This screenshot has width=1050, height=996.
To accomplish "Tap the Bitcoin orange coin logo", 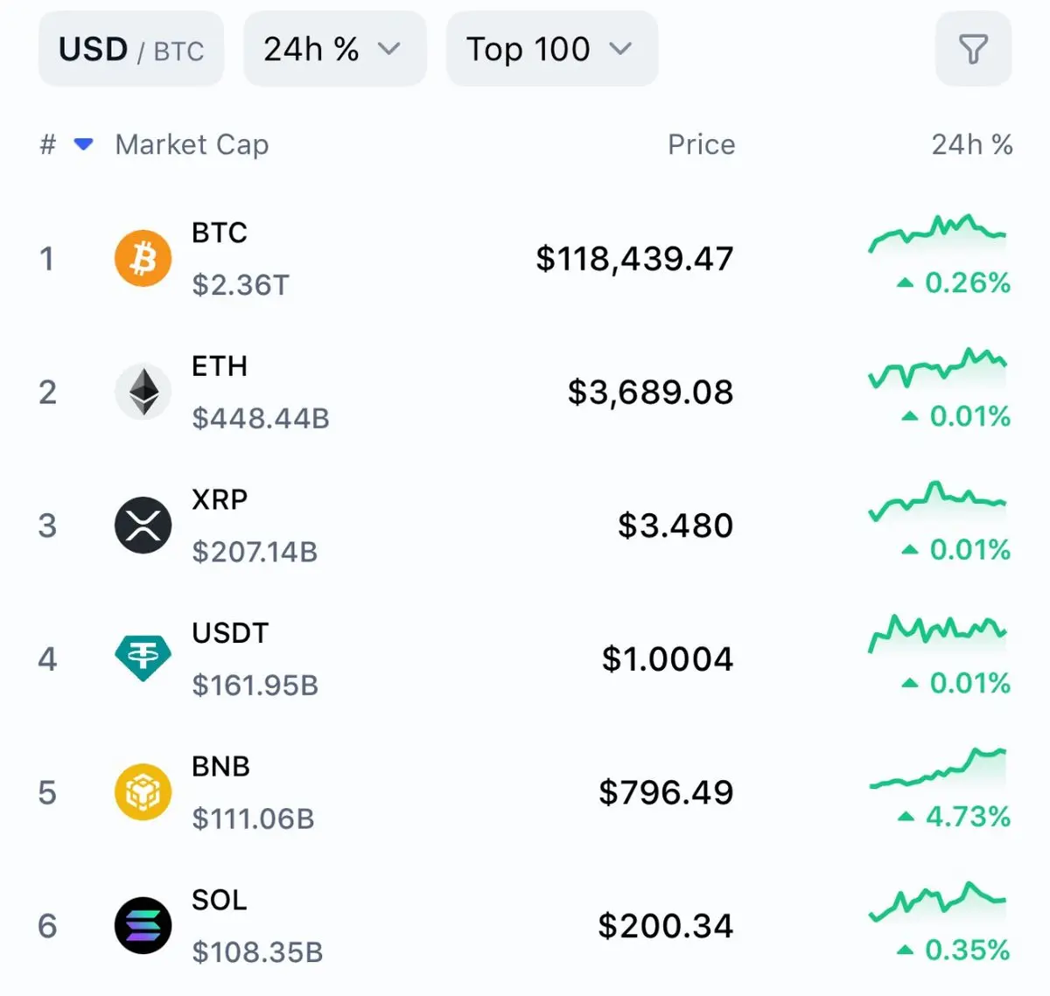I will tap(143, 259).
